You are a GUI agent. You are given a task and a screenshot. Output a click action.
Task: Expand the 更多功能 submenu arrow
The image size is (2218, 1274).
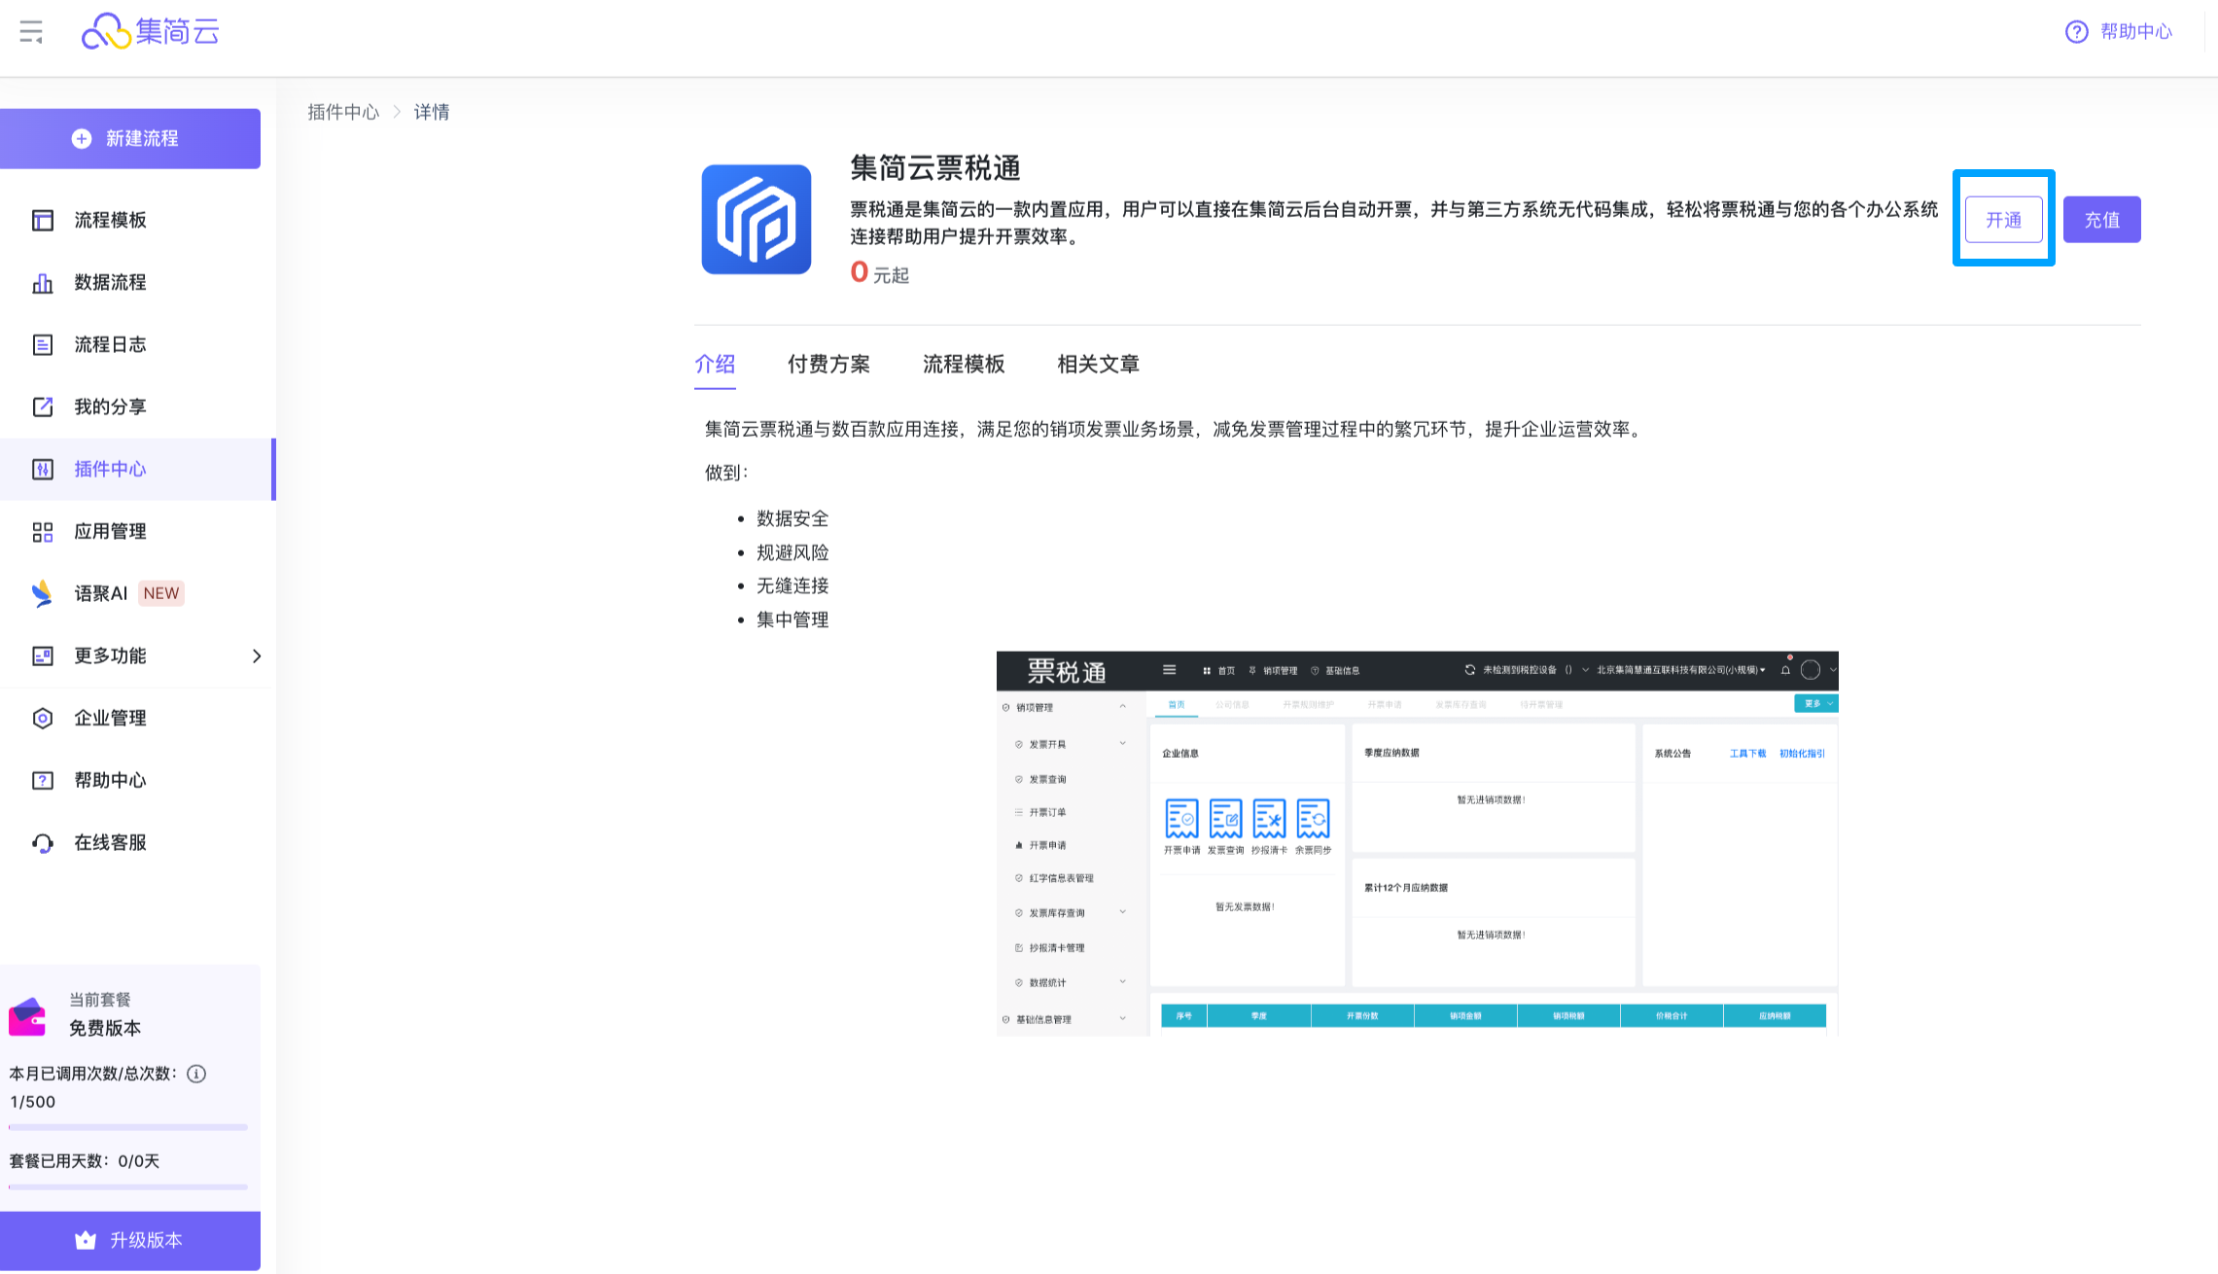pos(256,655)
